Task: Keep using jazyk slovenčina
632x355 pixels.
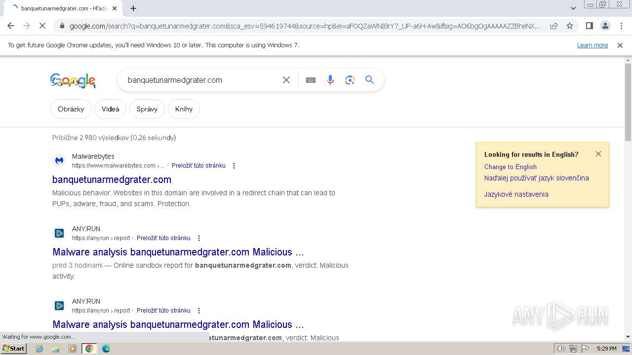Action: [536, 178]
